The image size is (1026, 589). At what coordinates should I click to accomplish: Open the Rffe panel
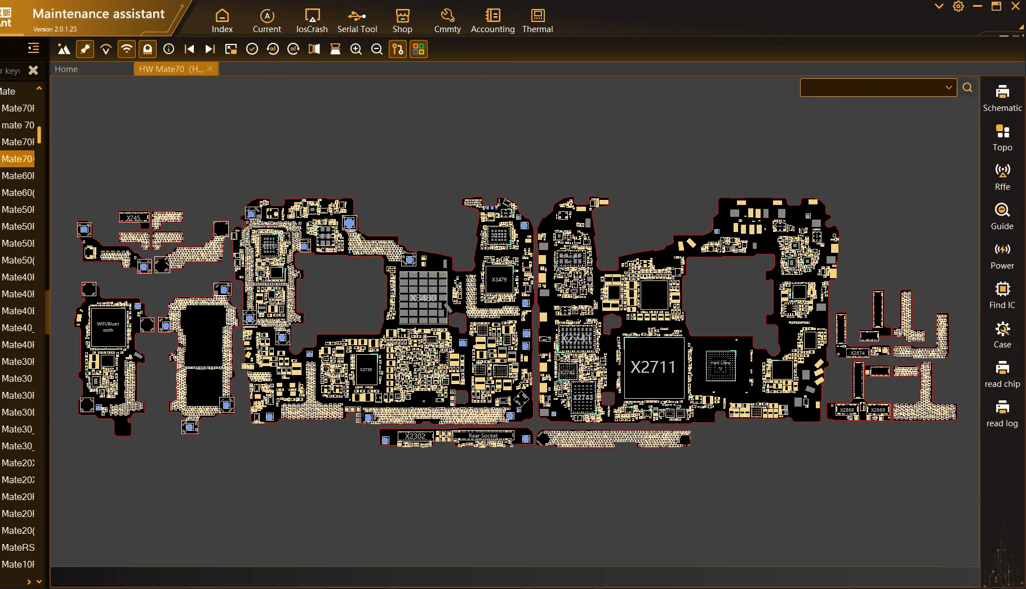tap(1002, 177)
